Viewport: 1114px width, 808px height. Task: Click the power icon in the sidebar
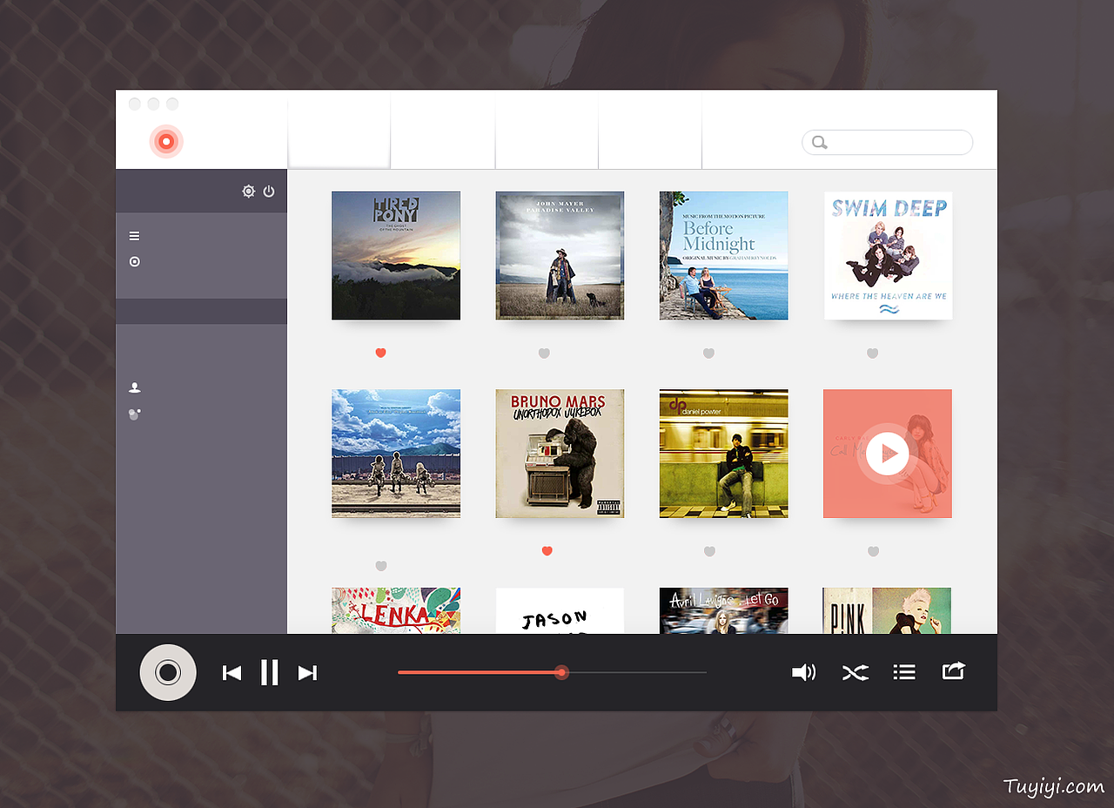coord(269,192)
